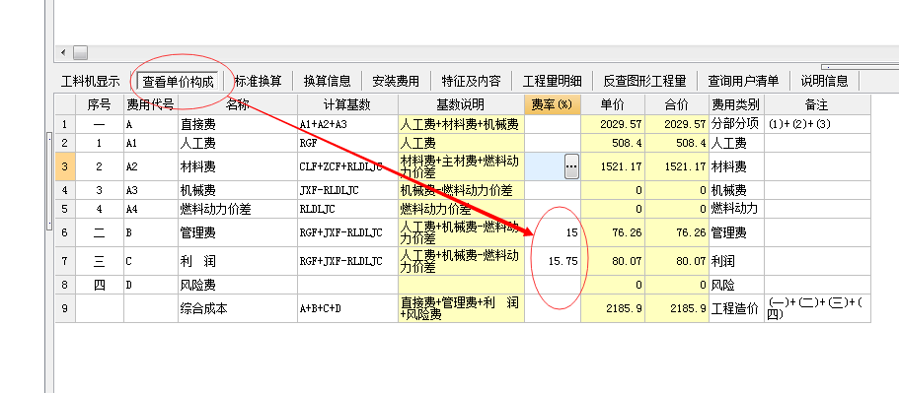Click the 风险费 name cell
Screen dimensions: 899x393
click(x=238, y=285)
